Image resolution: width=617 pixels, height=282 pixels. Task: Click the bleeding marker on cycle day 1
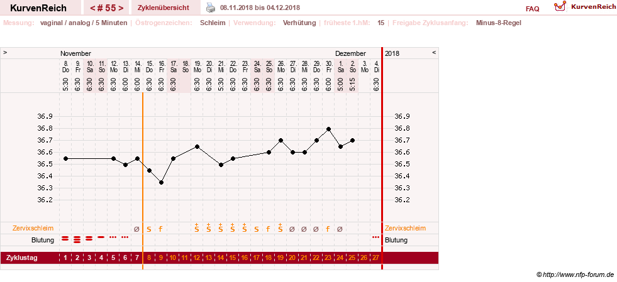tap(65, 238)
